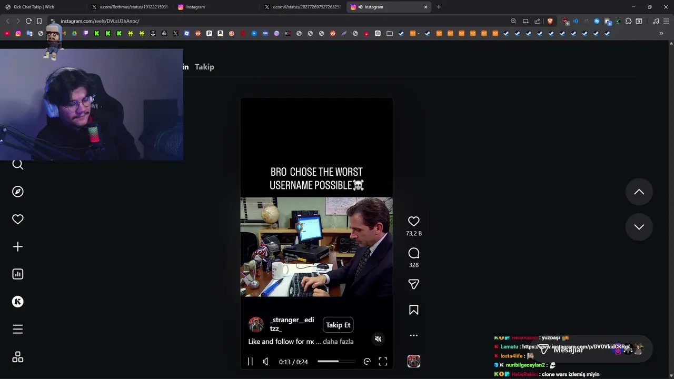Open the Instagram bookmark in bookmarks bar
Image resolution: width=674 pixels, height=379 pixels.
click(18, 33)
